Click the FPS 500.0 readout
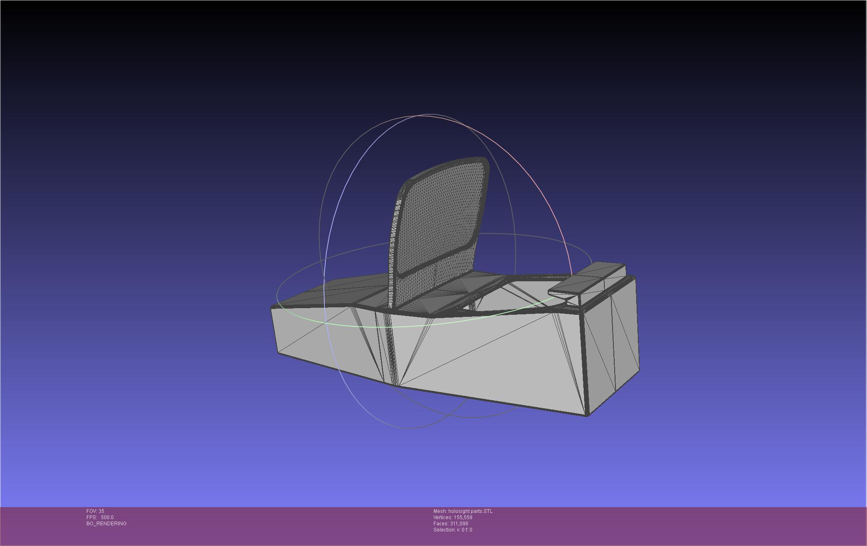The height and width of the screenshot is (546, 867). pyautogui.click(x=100, y=517)
